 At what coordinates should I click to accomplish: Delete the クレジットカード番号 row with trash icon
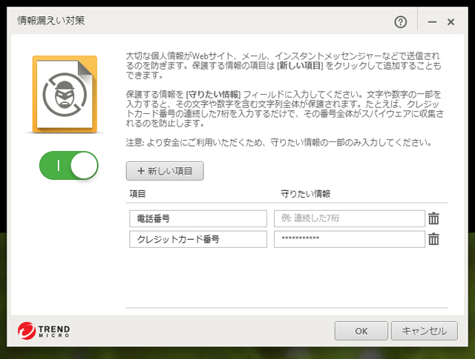point(434,239)
